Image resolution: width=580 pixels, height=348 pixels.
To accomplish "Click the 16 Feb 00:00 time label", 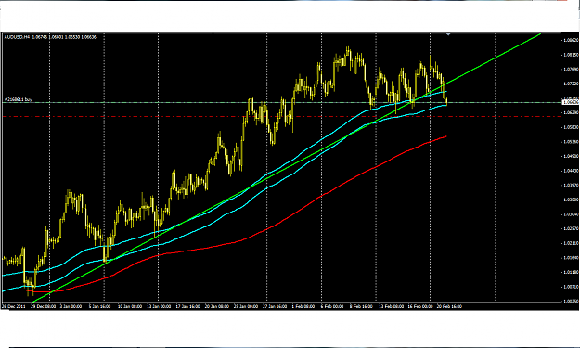I will point(420,306).
